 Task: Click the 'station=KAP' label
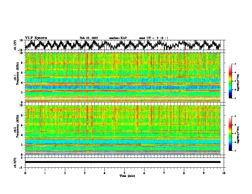click(118, 38)
